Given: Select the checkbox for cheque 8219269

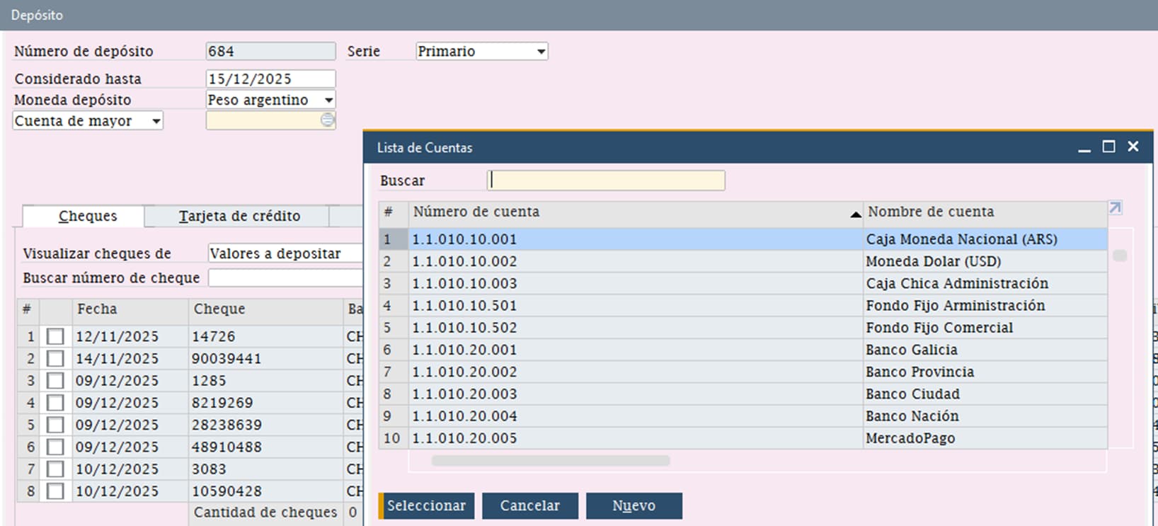Looking at the screenshot, I should click(x=55, y=403).
